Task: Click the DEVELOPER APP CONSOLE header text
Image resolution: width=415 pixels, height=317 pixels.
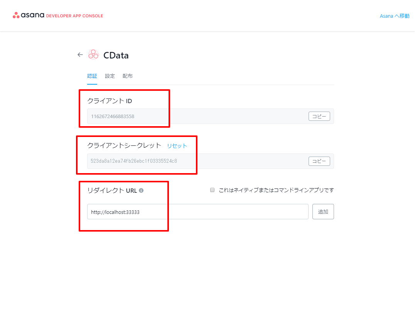Action: tap(74, 16)
